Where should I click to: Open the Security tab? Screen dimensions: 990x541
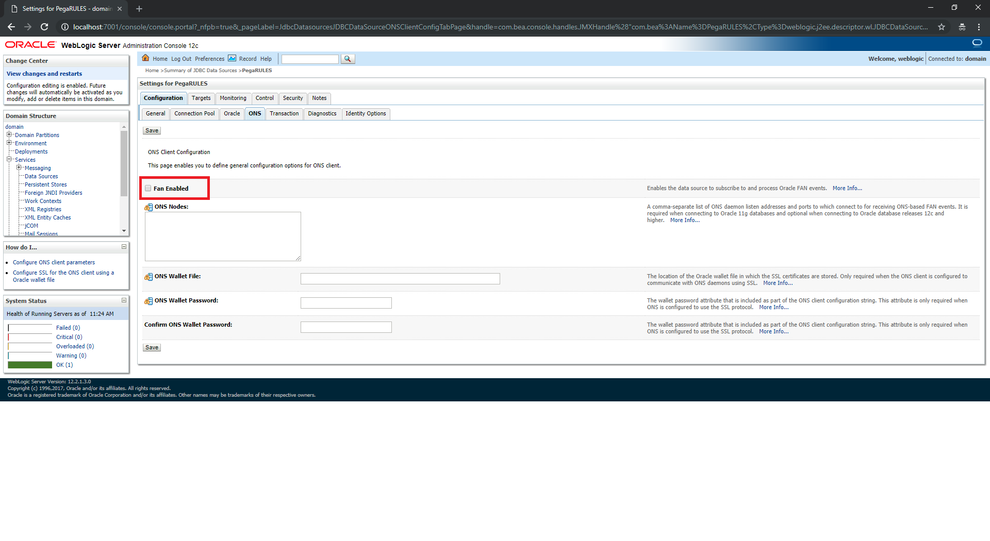(293, 98)
